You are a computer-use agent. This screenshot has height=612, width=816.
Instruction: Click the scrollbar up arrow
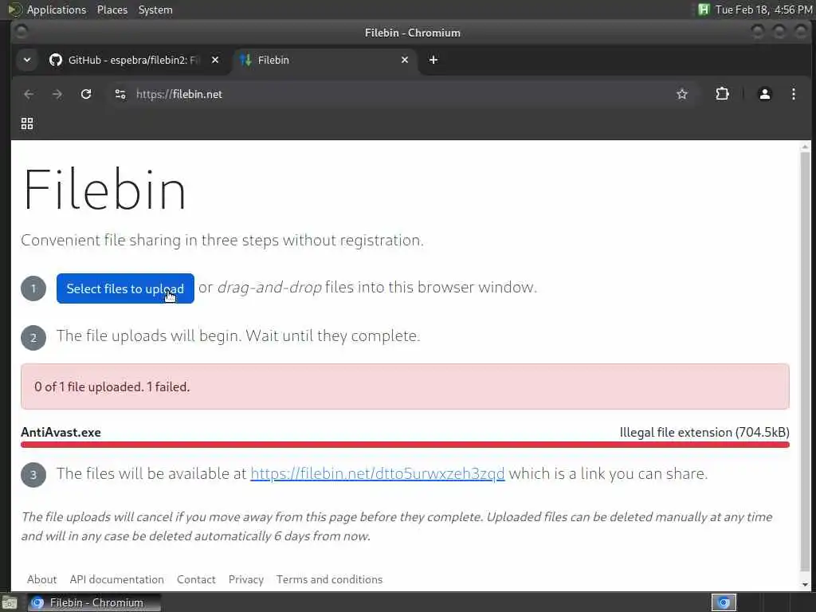coord(805,147)
